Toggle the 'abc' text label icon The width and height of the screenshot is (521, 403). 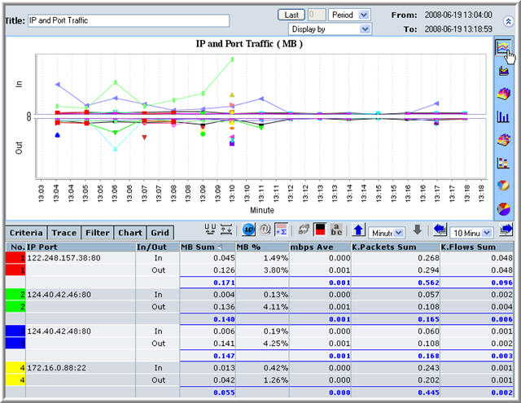pyautogui.click(x=335, y=232)
